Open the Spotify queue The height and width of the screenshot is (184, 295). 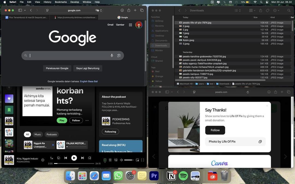pyautogui.click(x=110, y=160)
